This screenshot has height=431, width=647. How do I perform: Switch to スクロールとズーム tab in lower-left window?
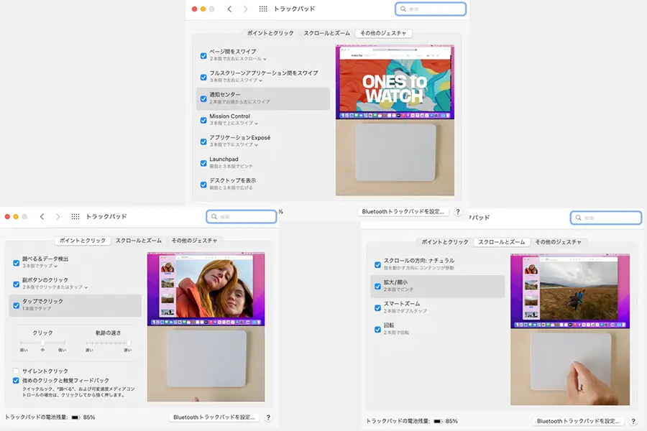139,241
